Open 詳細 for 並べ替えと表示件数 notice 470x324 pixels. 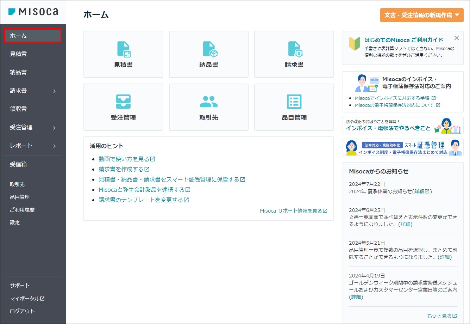pyautogui.click(x=405, y=224)
